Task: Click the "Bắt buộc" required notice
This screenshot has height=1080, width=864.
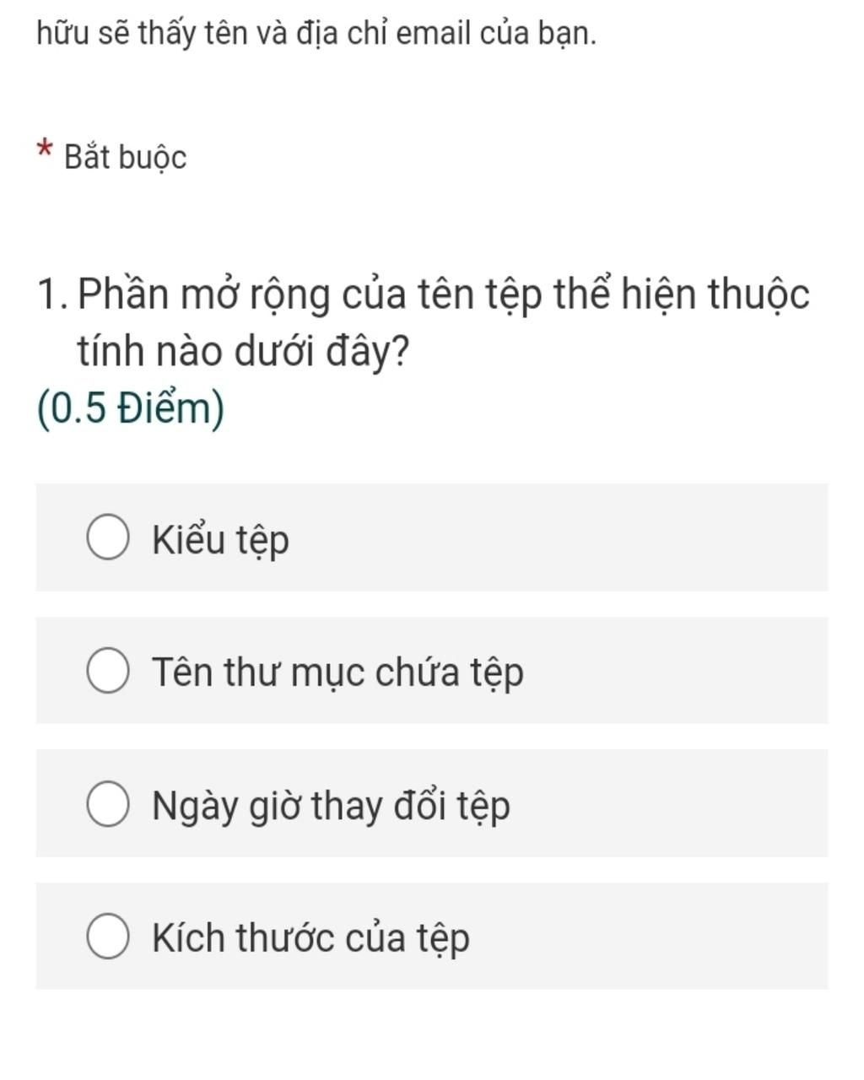Action: point(125,158)
